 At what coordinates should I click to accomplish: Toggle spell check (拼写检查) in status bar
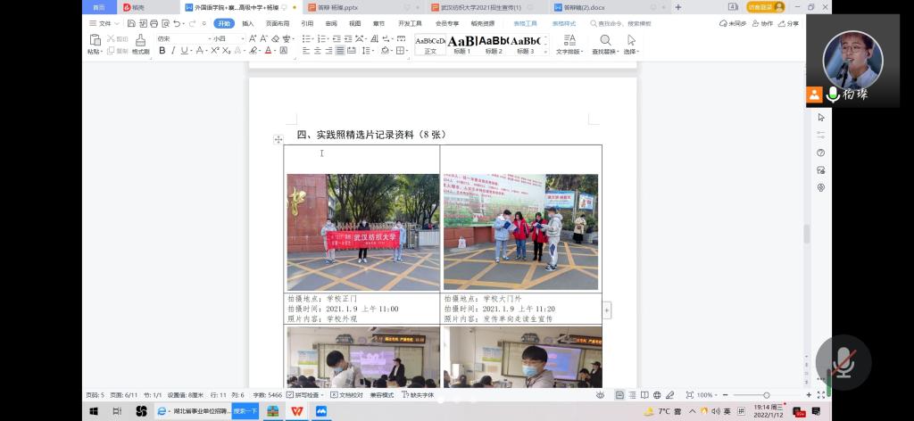pyautogui.click(x=306, y=394)
